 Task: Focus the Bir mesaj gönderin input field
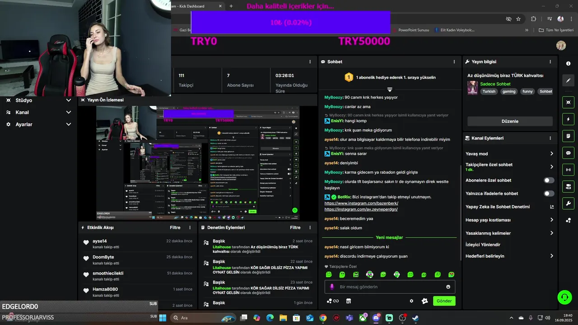390,287
